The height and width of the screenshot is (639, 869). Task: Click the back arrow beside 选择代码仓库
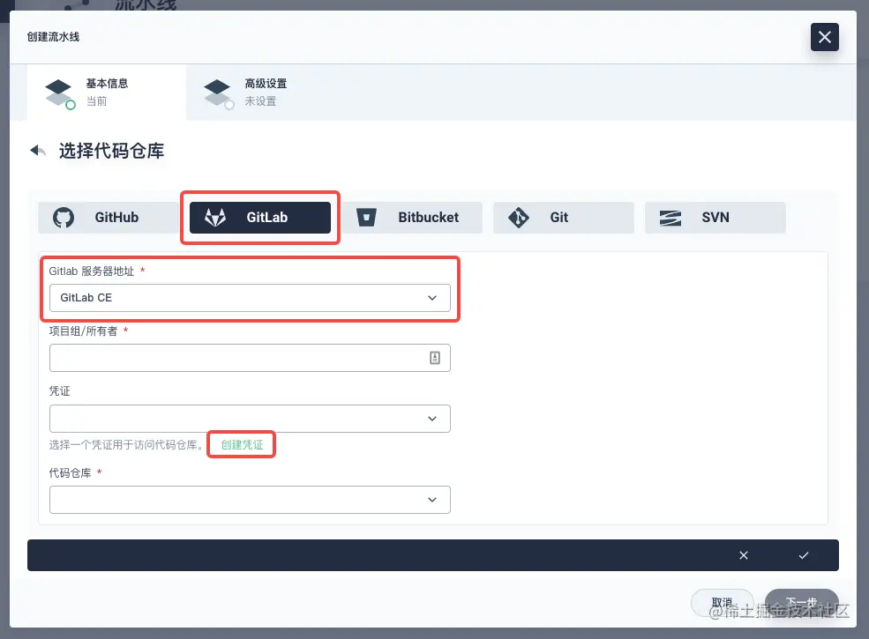pos(38,151)
